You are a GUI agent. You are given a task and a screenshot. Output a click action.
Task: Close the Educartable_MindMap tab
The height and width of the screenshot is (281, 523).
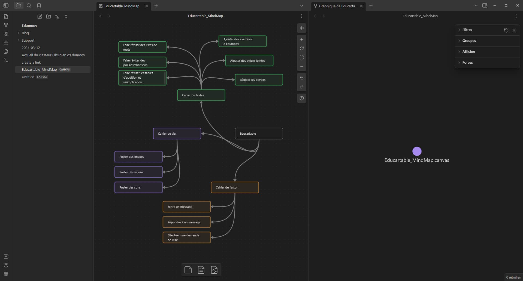pos(146,6)
